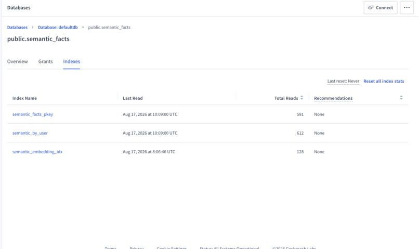Click the Last Read column header
The image size is (419, 249).
(133, 98)
